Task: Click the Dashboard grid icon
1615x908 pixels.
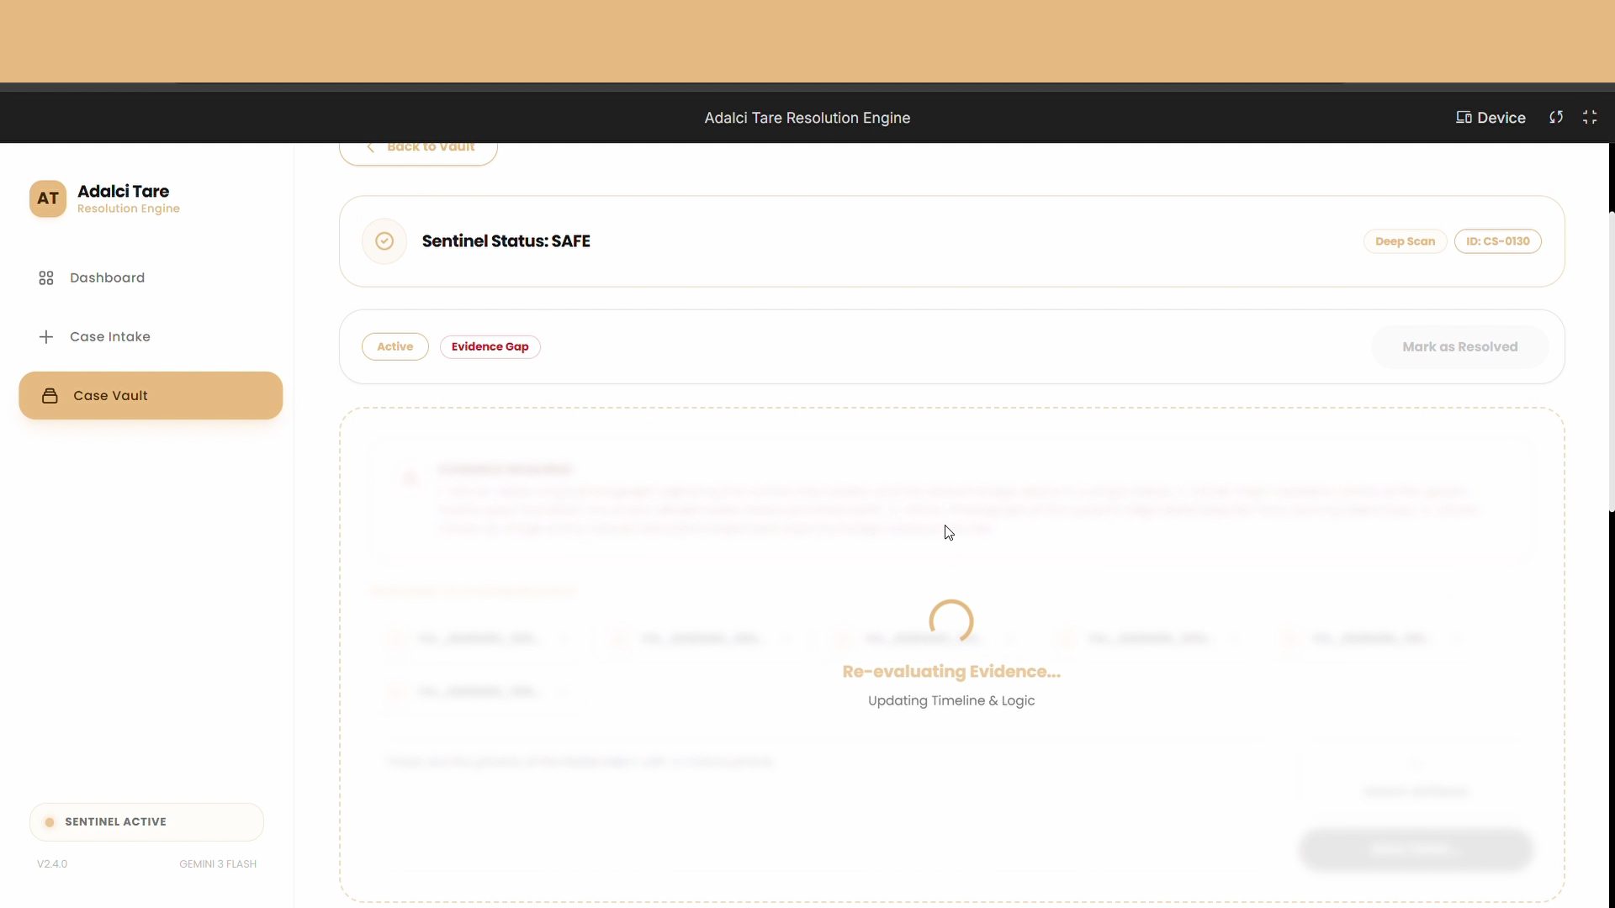Action: coord(46,277)
